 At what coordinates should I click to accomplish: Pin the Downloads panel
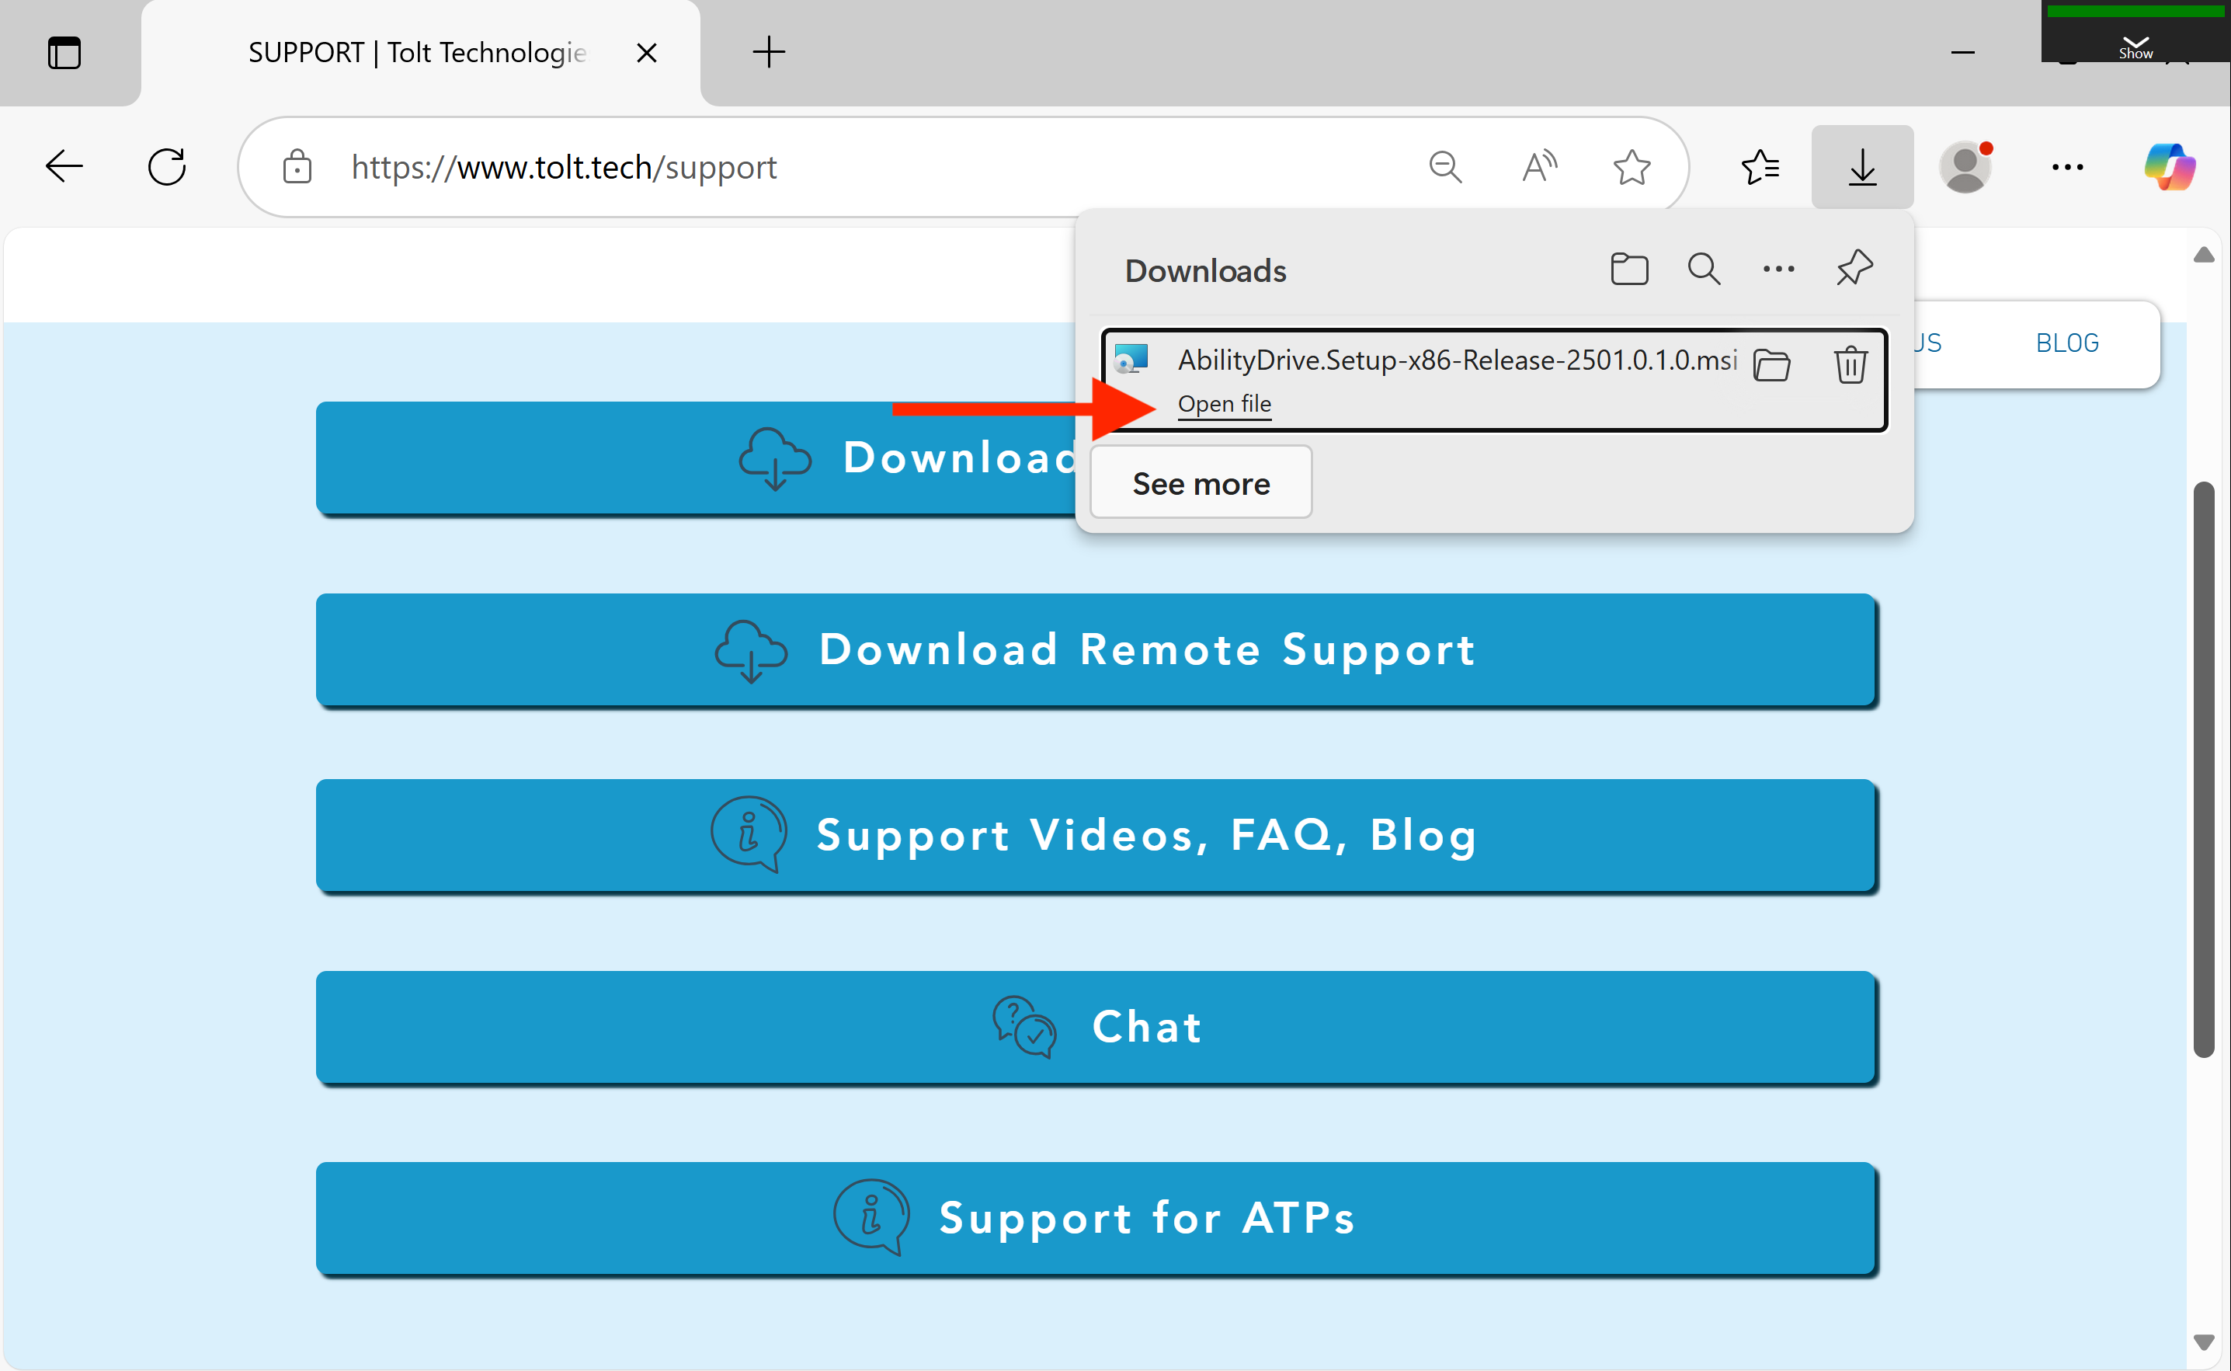[x=1854, y=270]
